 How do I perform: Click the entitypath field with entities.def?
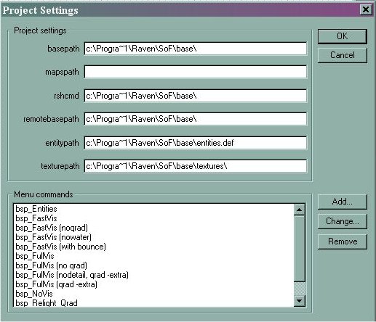tap(196, 143)
